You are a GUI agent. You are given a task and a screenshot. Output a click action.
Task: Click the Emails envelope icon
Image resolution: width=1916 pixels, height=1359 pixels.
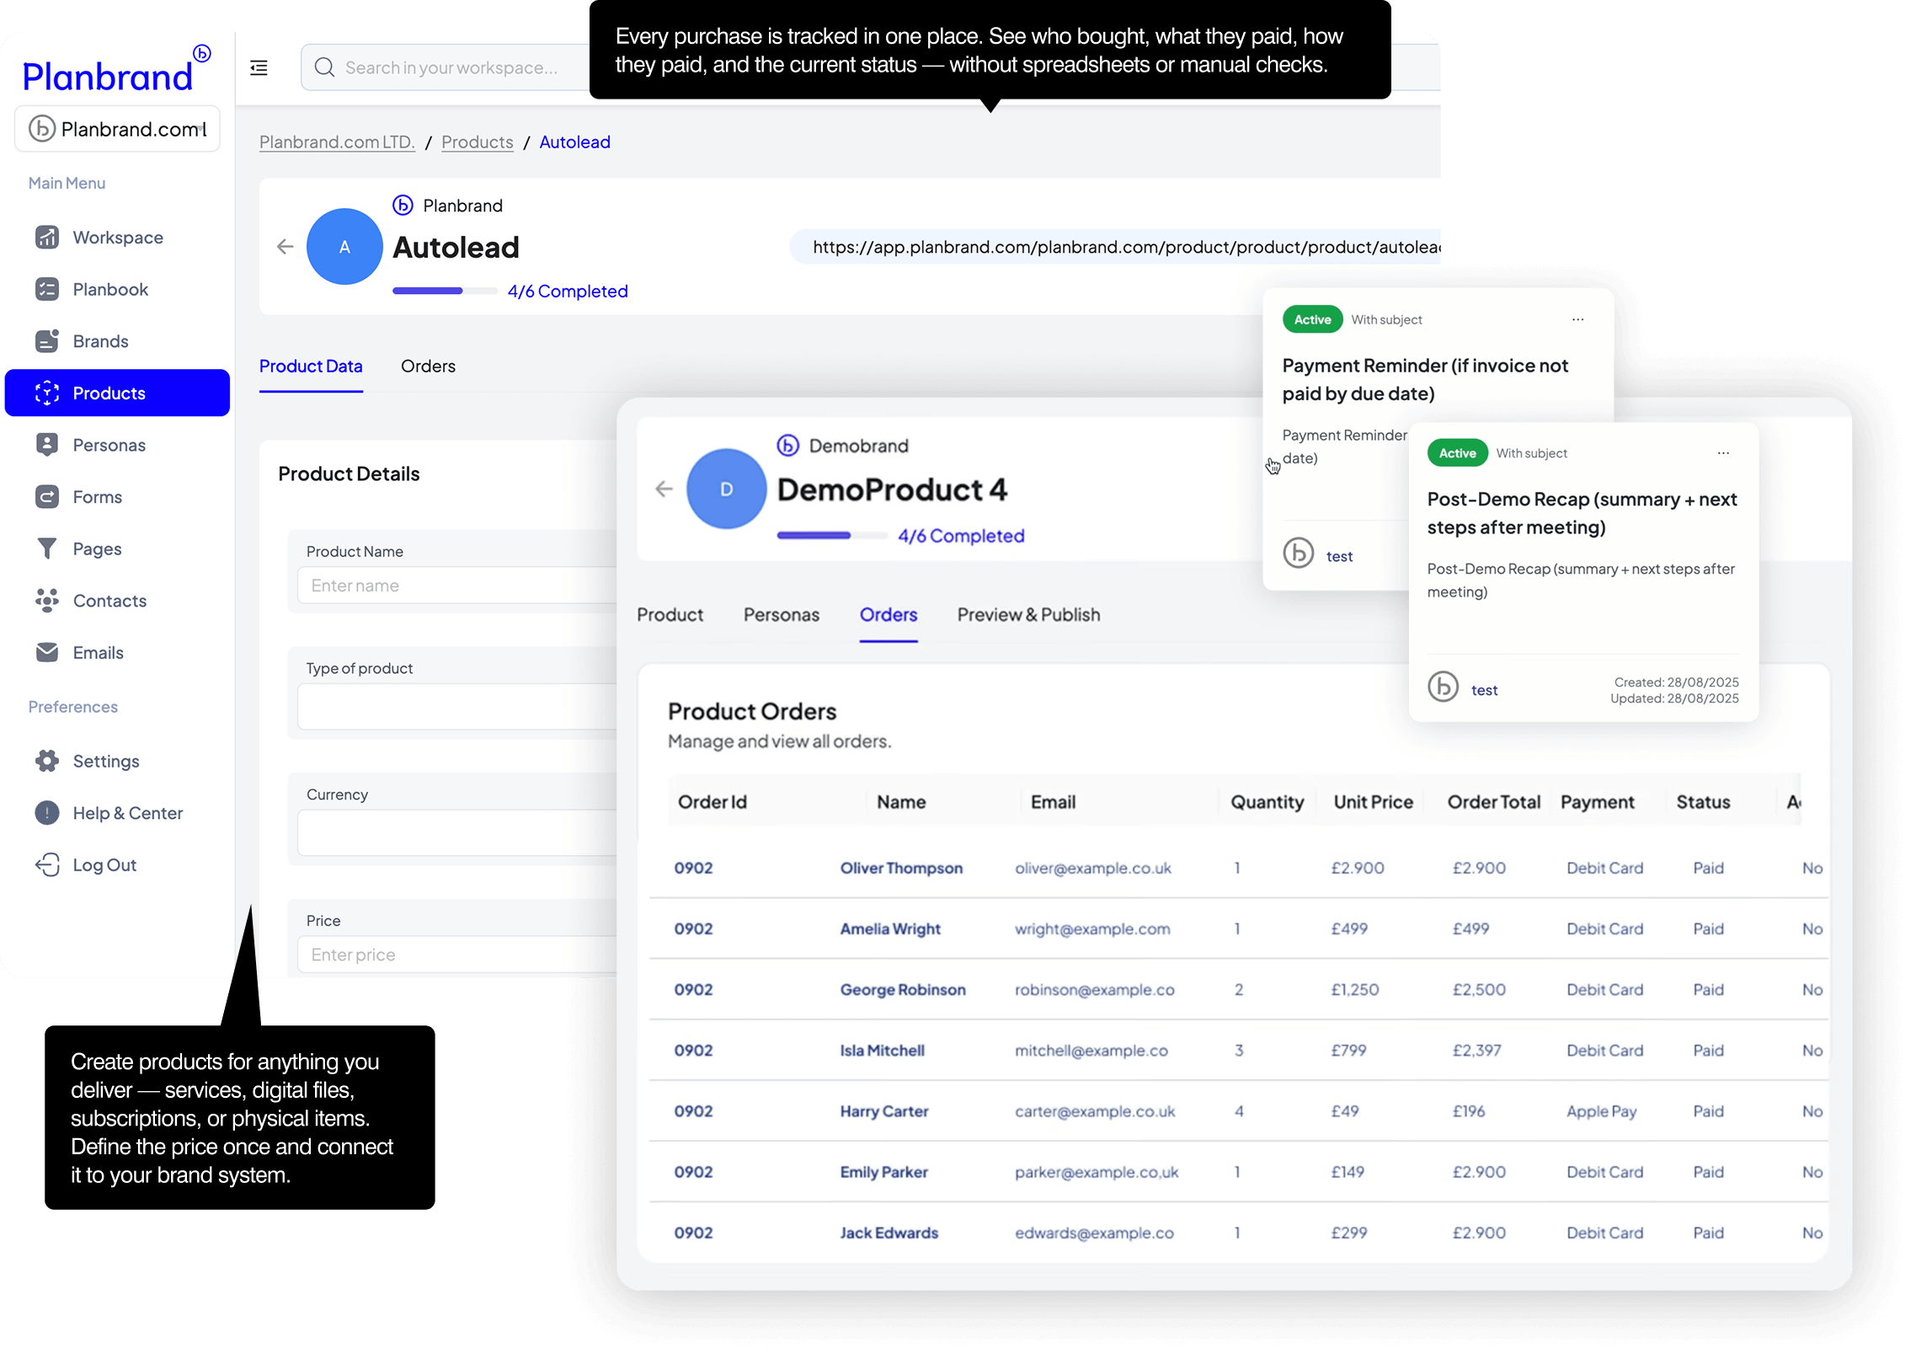47,653
